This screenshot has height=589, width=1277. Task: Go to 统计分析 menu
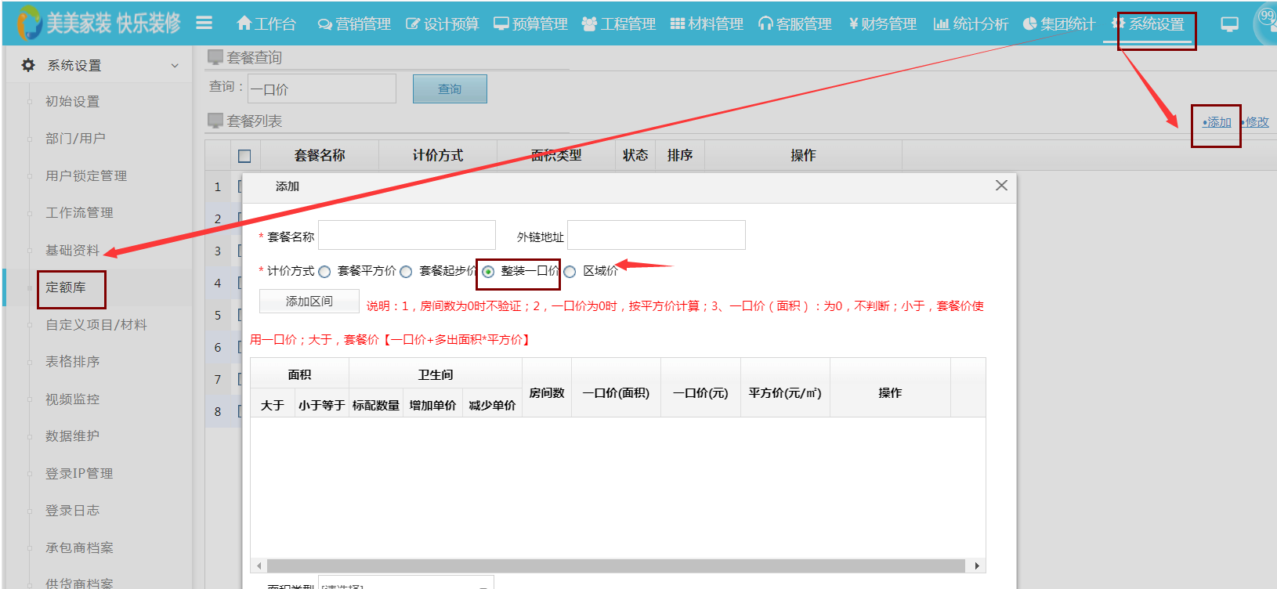click(971, 24)
